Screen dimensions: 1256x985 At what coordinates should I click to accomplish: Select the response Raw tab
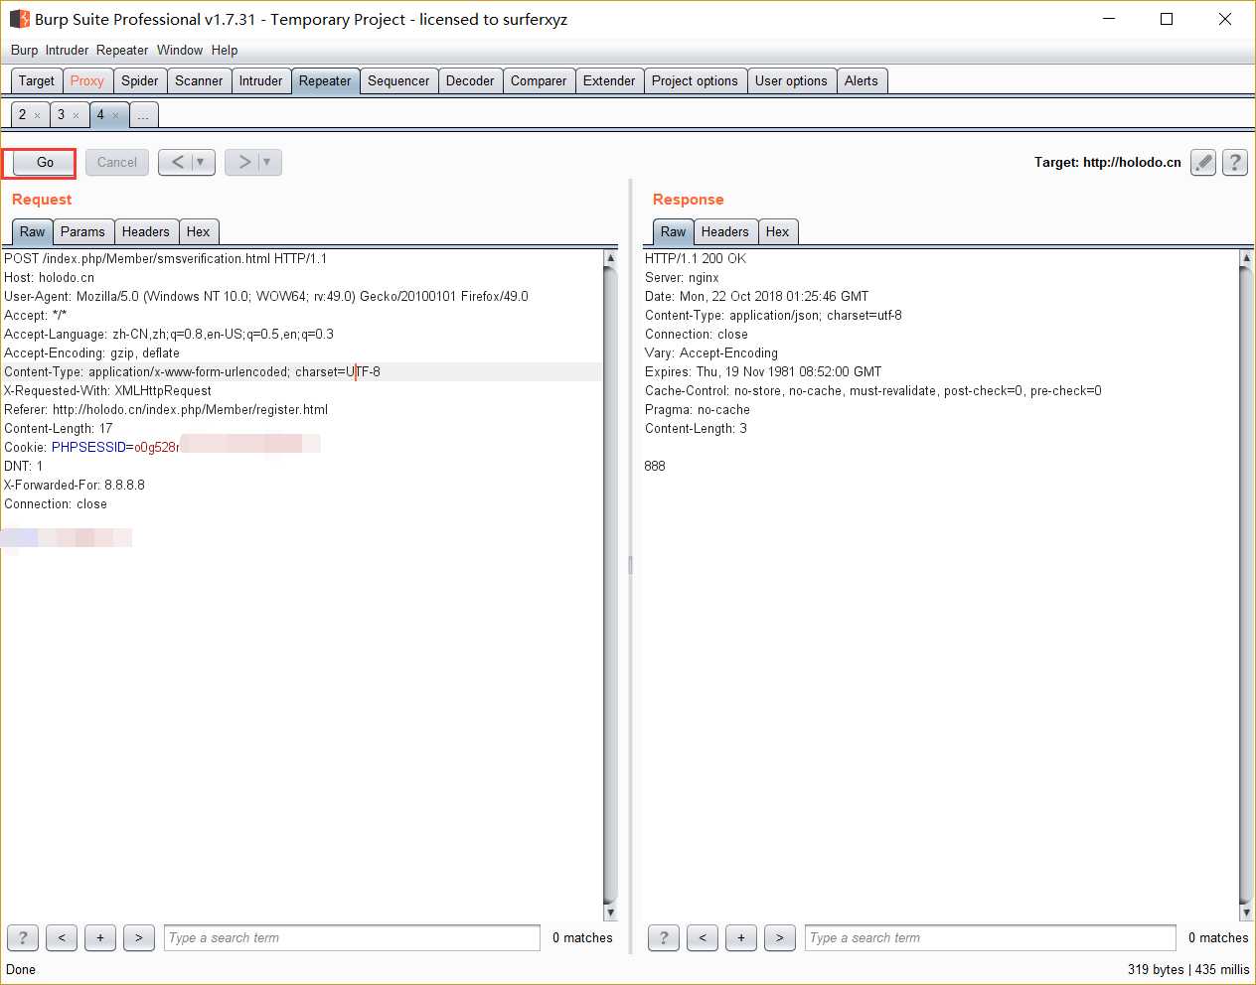pos(674,231)
